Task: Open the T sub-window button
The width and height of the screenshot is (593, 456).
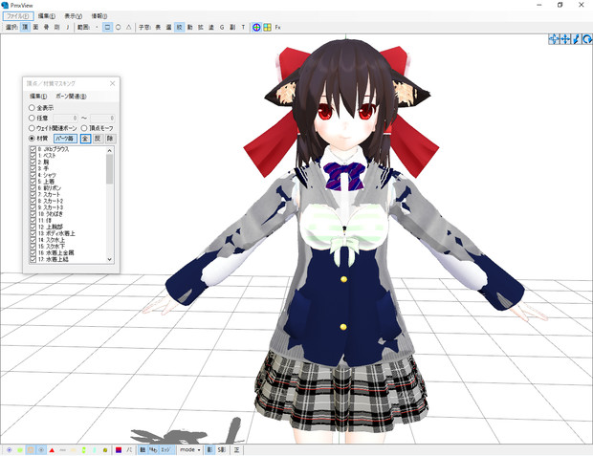Action: [243, 27]
